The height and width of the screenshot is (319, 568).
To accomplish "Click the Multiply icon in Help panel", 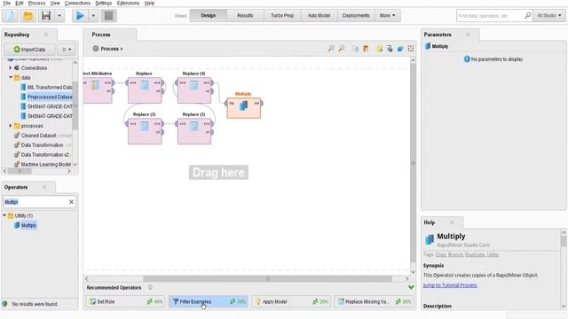I will coord(430,239).
